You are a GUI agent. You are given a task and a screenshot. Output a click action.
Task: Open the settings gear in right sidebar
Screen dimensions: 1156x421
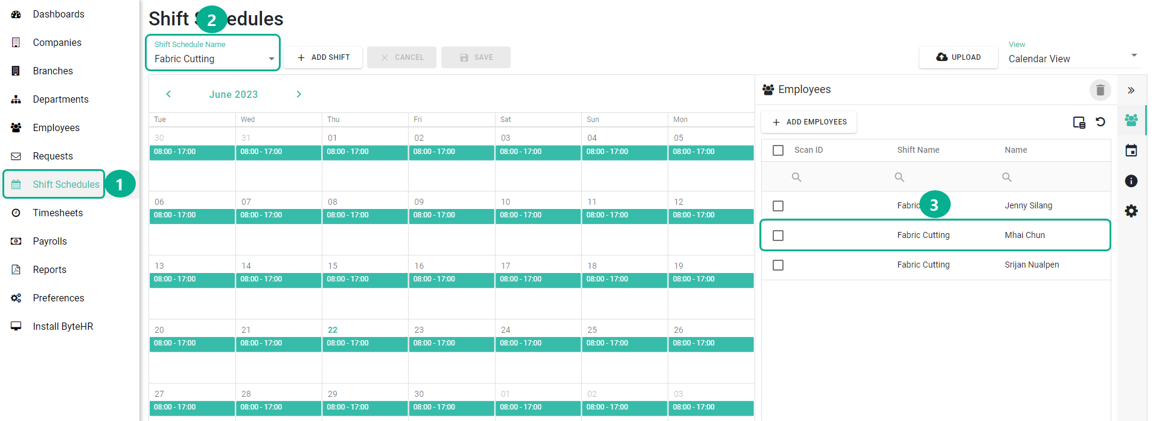pyautogui.click(x=1131, y=211)
